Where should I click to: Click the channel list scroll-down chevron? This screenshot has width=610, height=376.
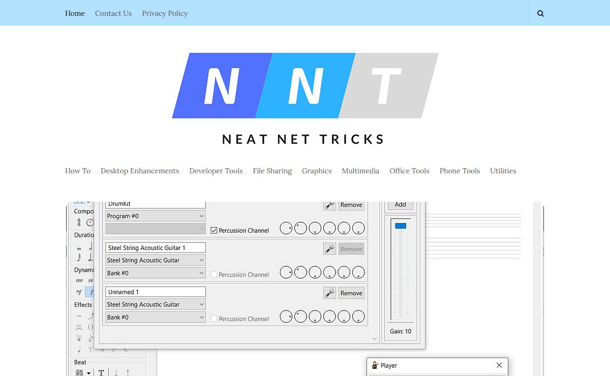(x=375, y=338)
